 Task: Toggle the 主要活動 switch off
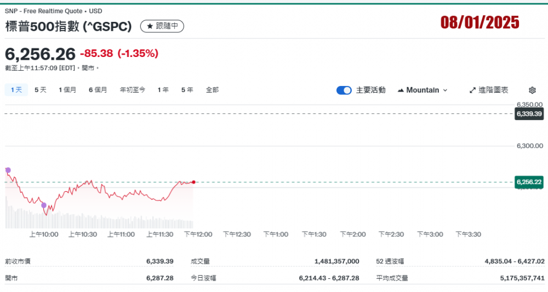344,90
